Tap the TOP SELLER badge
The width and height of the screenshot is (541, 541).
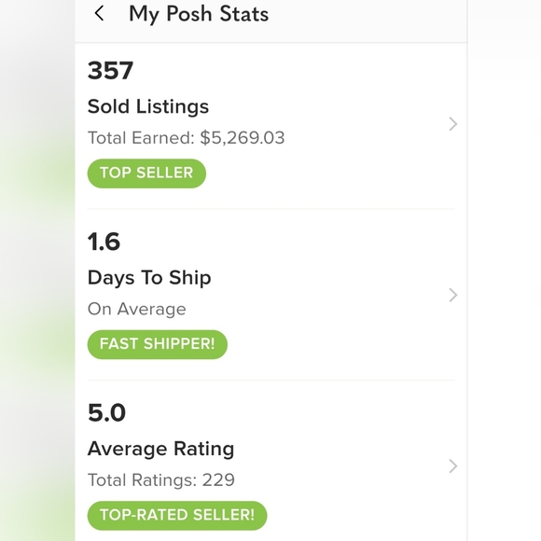pyautogui.click(x=146, y=173)
